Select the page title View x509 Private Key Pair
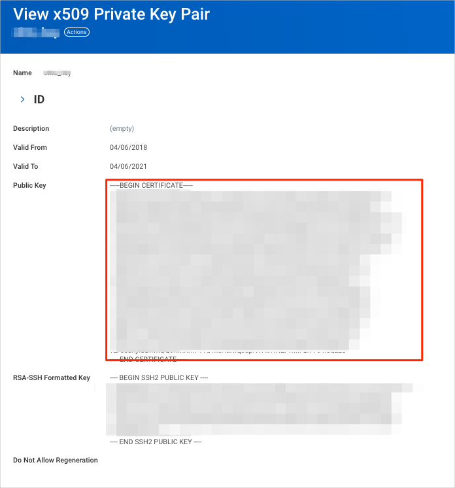The width and height of the screenshot is (455, 488). click(111, 14)
